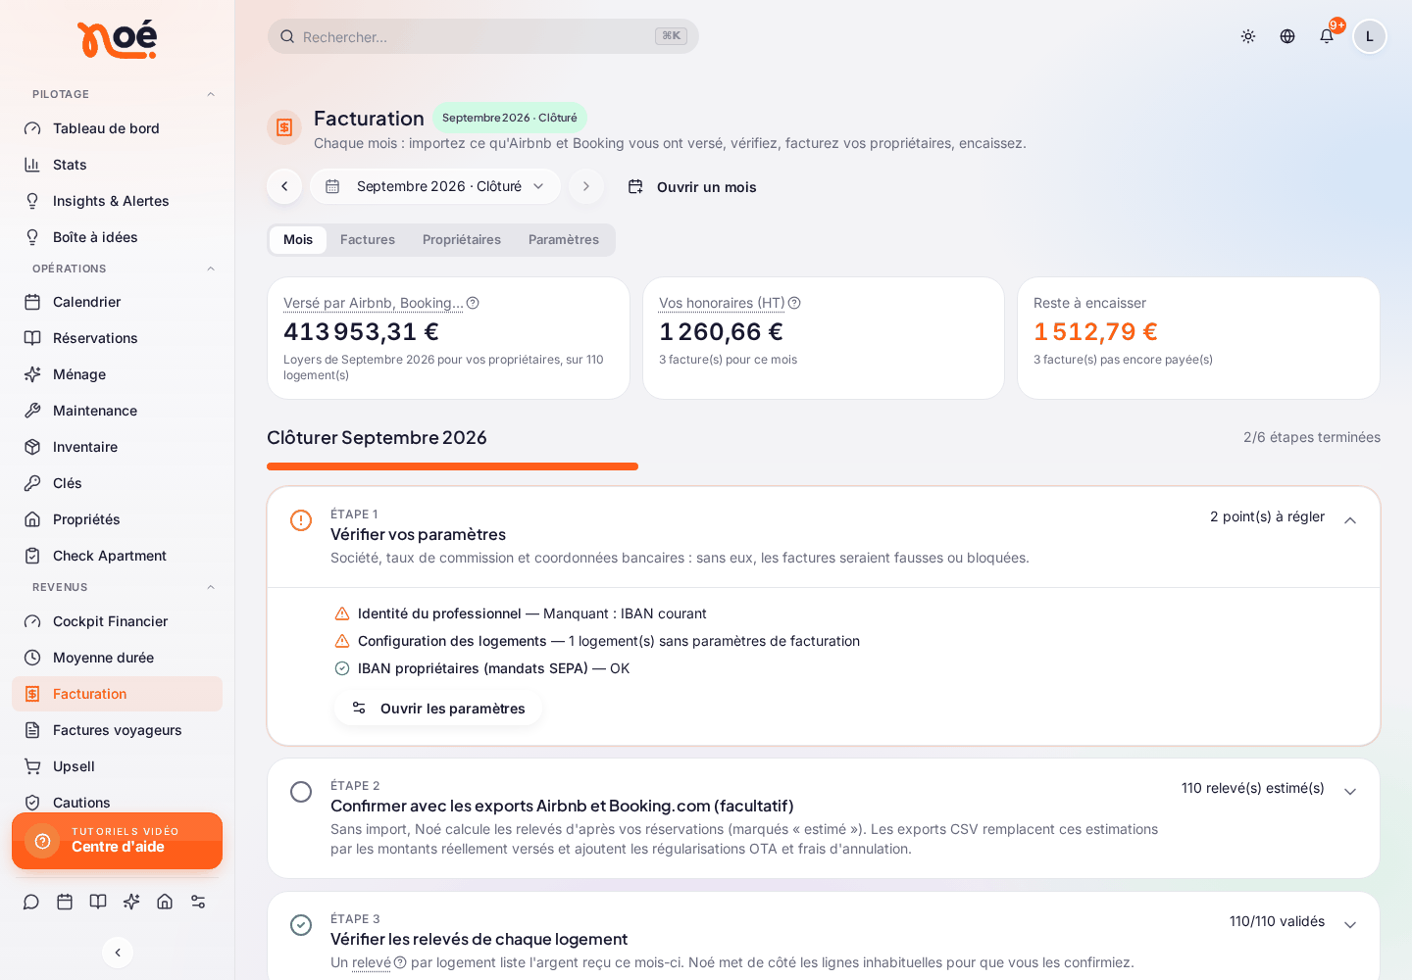Open the language globe menu
Image resolution: width=1412 pixels, height=980 pixels.
coord(1287,36)
